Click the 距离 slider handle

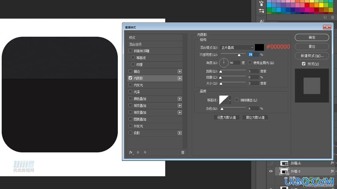(221, 71)
